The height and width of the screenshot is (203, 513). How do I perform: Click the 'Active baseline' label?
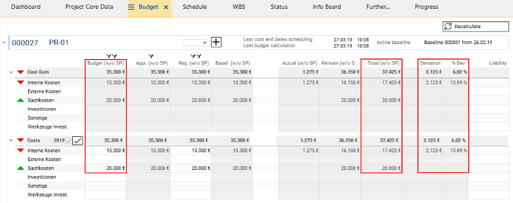pyautogui.click(x=393, y=42)
